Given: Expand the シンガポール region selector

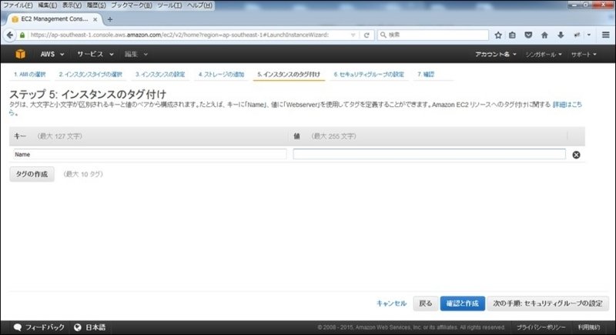Looking at the screenshot, I should (x=544, y=55).
